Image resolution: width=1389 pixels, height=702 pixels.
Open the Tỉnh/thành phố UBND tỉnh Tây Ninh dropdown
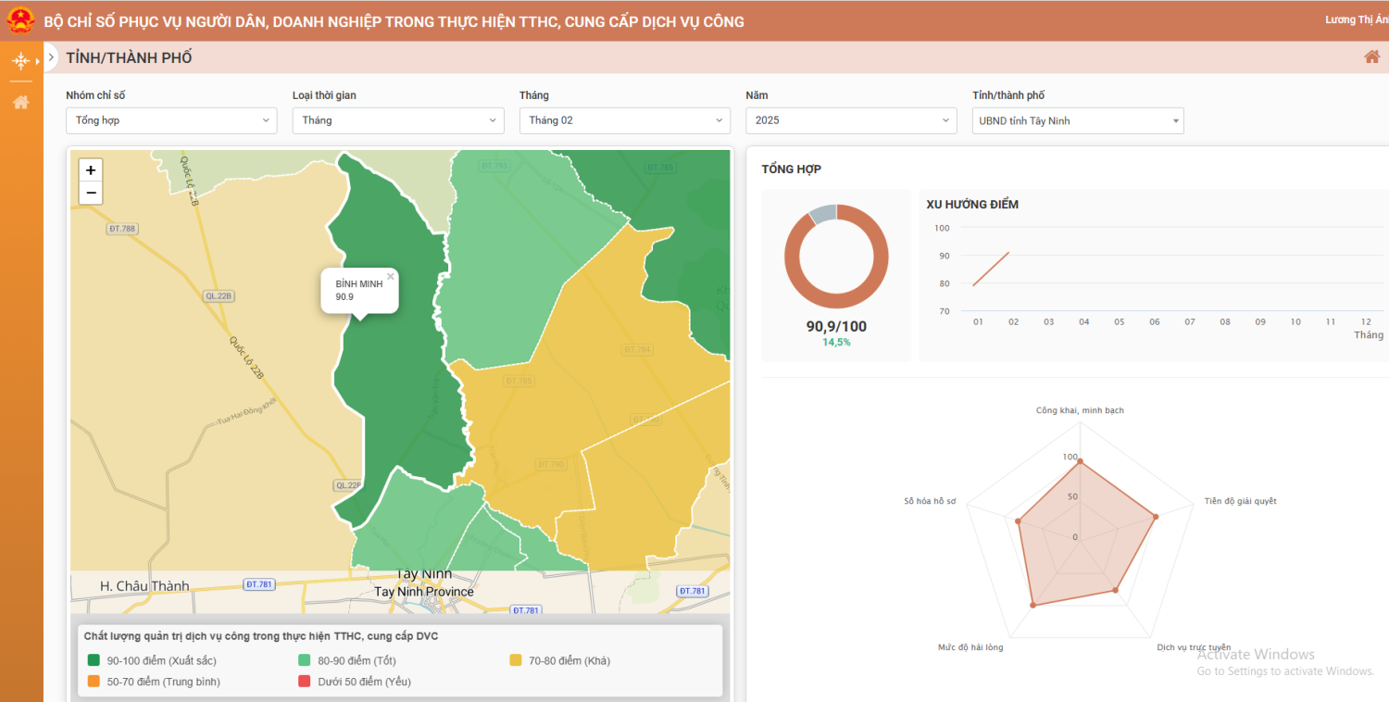point(1078,120)
